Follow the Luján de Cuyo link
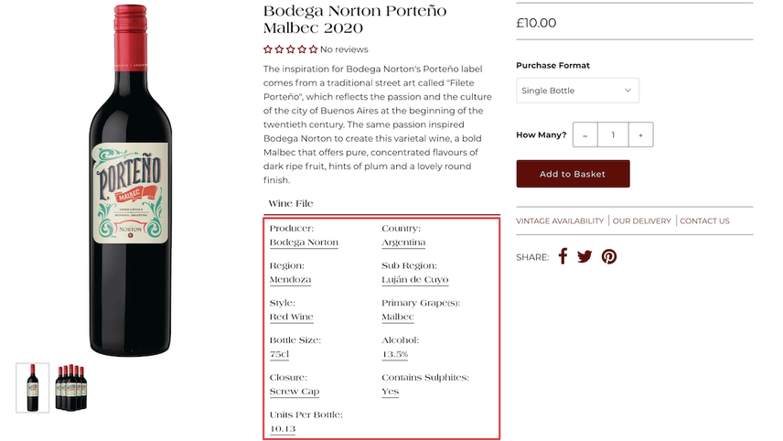 click(x=415, y=280)
